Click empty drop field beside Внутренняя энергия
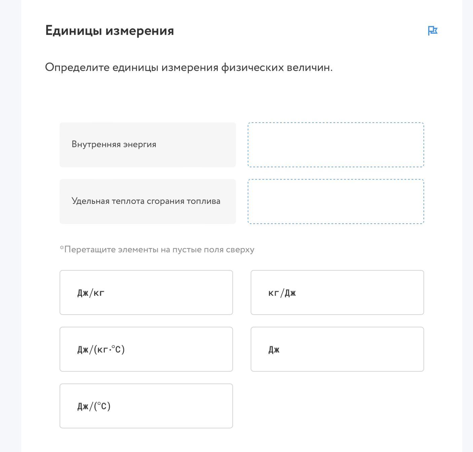Image resolution: width=473 pixels, height=452 pixels. pos(336,145)
